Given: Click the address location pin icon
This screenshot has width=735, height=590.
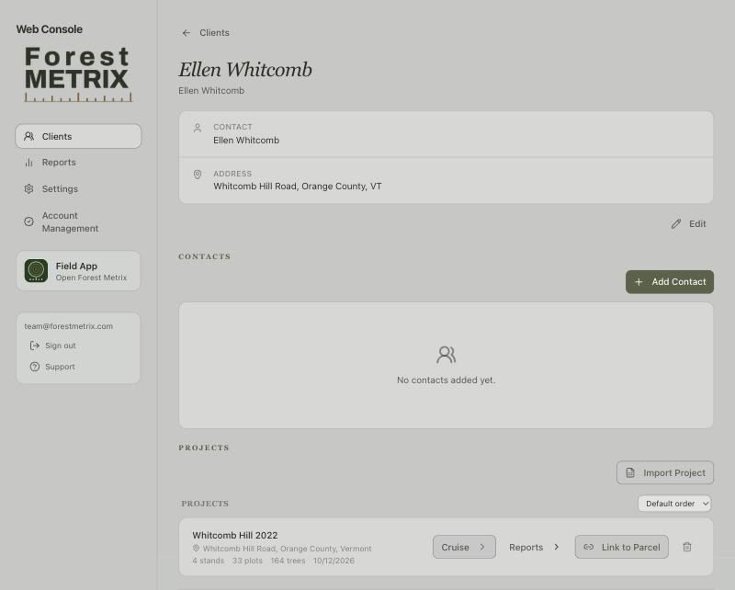Looking at the screenshot, I should 198,175.
